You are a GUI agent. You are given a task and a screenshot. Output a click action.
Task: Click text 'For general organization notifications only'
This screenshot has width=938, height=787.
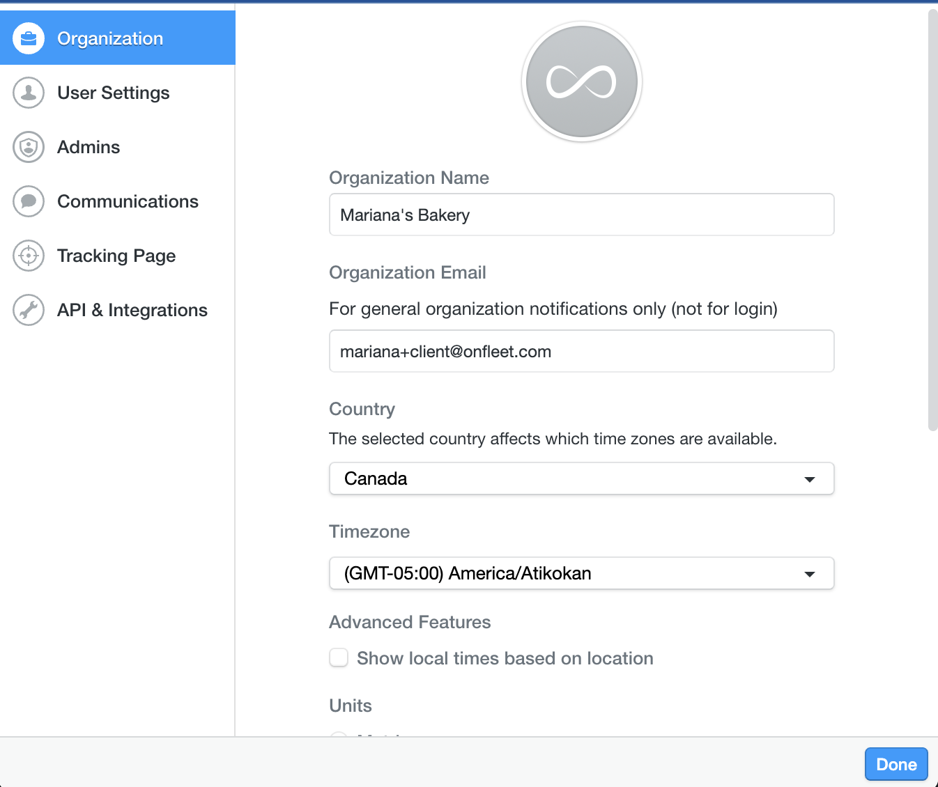tap(498, 309)
